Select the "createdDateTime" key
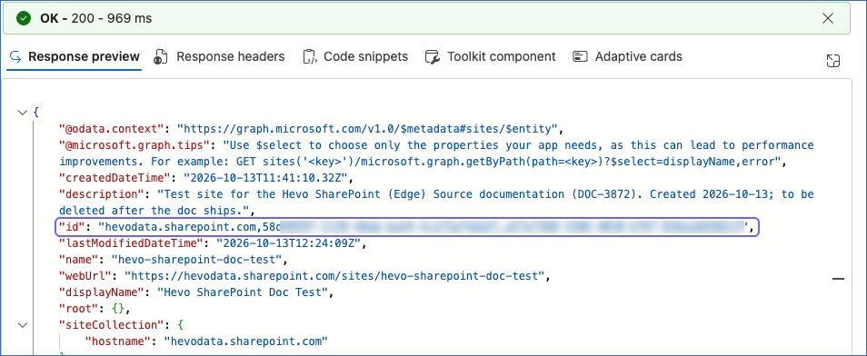This screenshot has width=867, height=356. [x=114, y=178]
